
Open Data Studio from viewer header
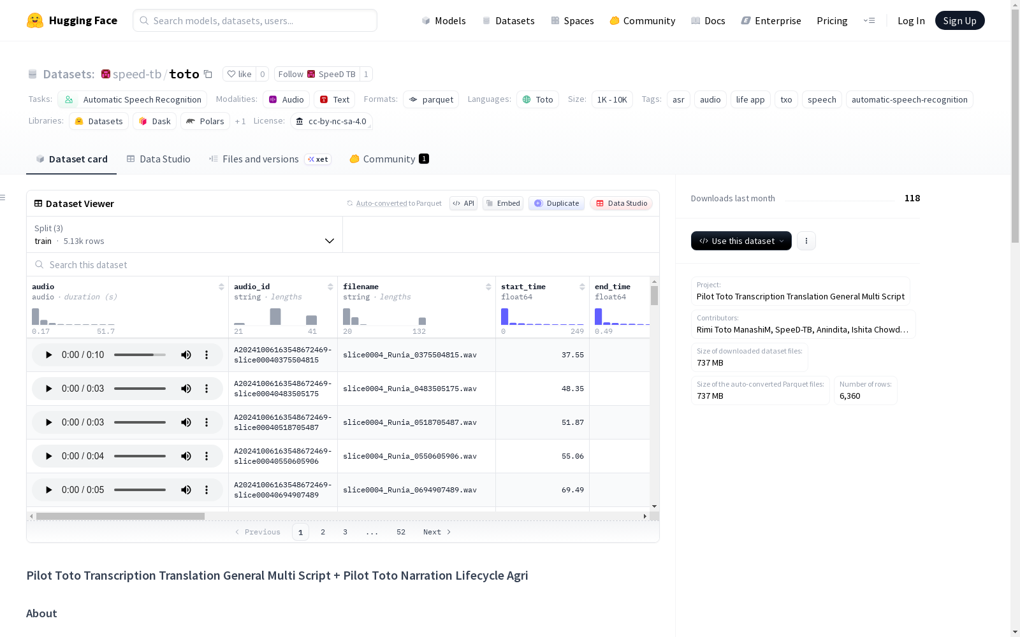(x=621, y=203)
